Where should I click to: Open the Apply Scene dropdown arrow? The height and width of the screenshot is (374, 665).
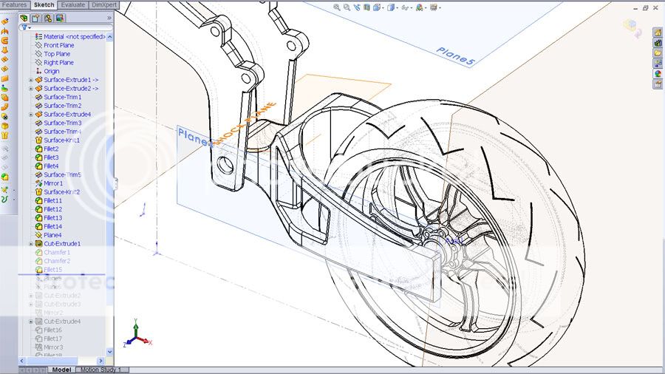tap(426, 8)
